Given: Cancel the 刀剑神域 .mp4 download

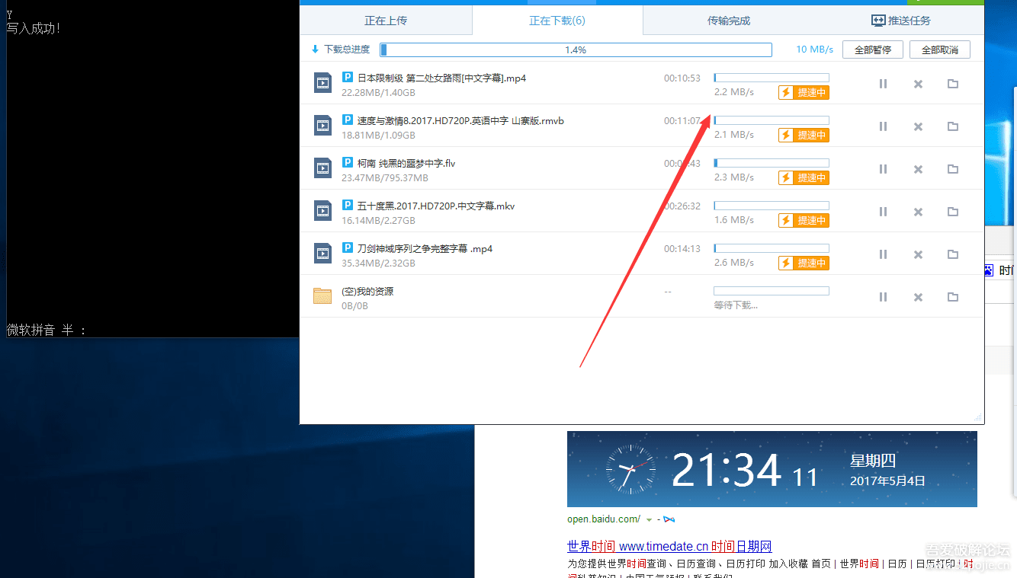Looking at the screenshot, I should pyautogui.click(x=918, y=254).
